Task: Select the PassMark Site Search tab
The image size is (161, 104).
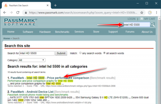Action: (26, 5)
